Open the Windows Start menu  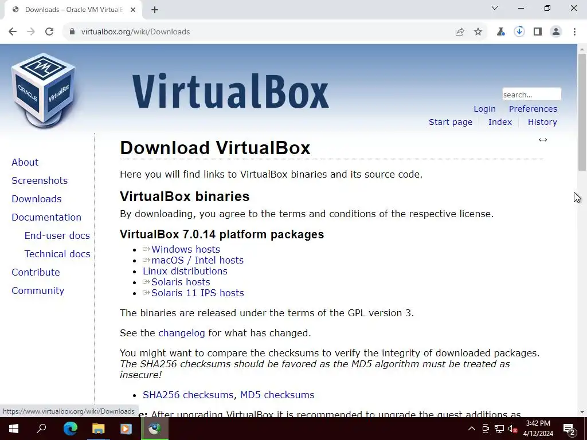(14, 429)
